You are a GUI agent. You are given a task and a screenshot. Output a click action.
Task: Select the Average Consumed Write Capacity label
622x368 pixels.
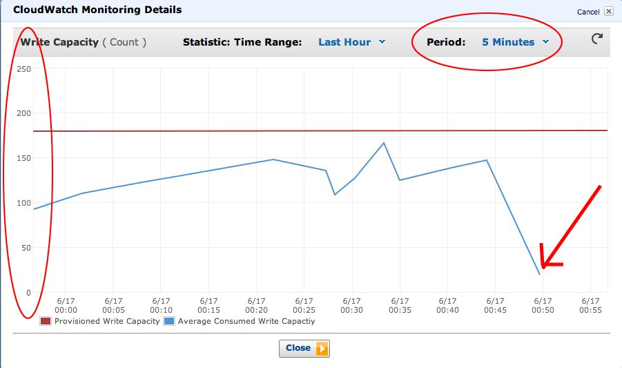coord(246,321)
